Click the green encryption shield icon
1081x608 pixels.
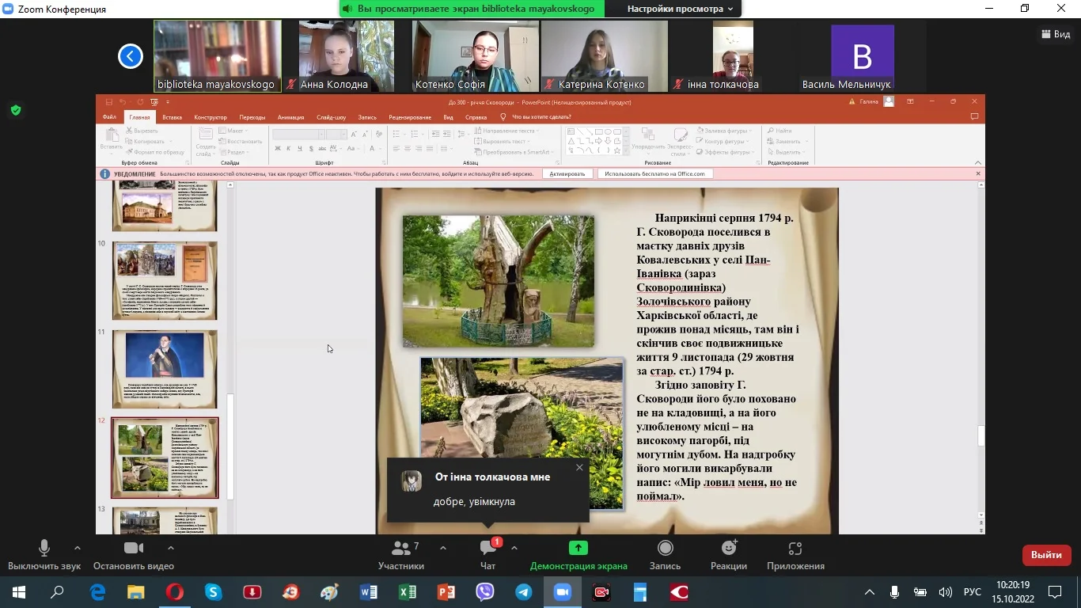click(16, 110)
